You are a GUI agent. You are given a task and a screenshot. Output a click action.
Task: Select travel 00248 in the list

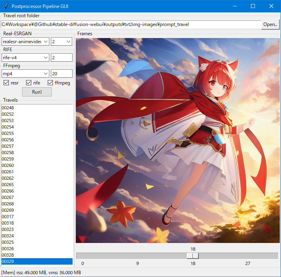click(8, 108)
